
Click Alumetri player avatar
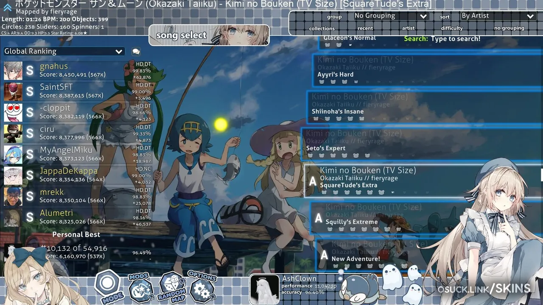pyautogui.click(x=13, y=217)
